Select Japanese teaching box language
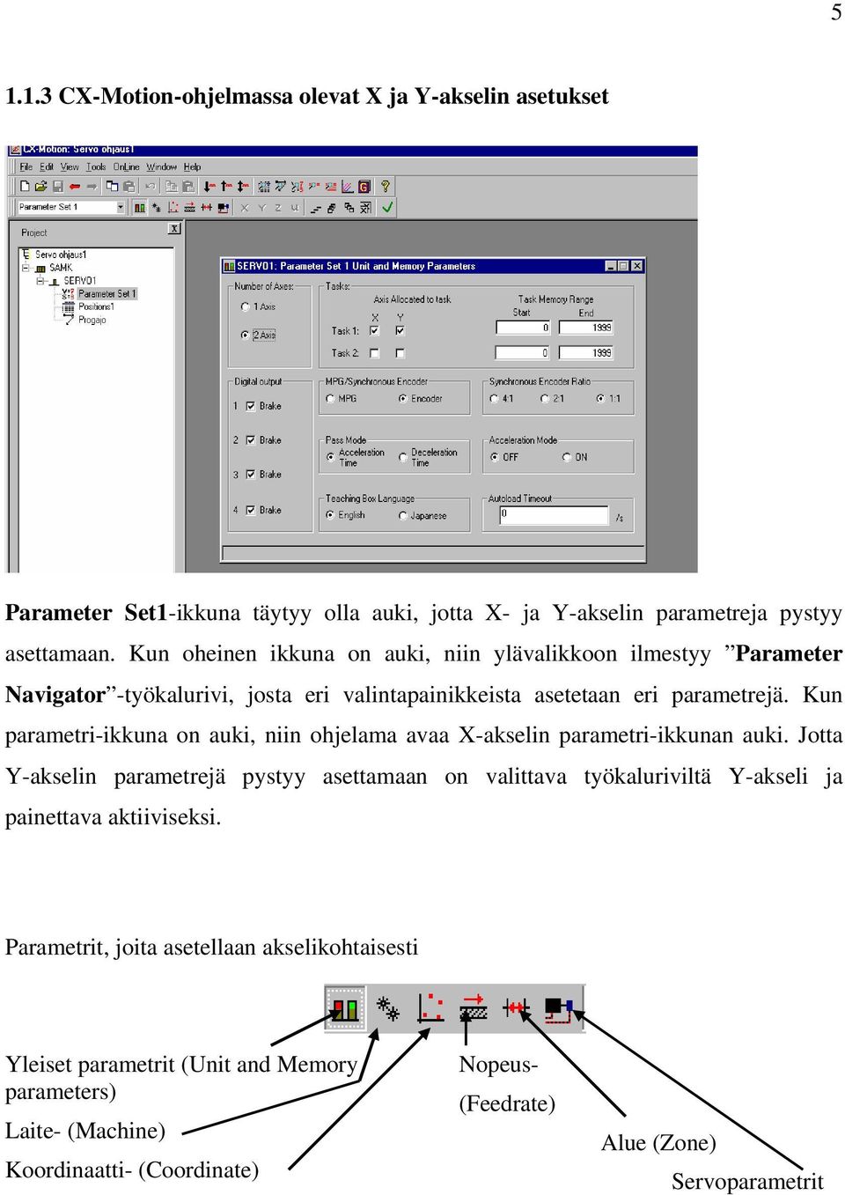 (402, 515)
